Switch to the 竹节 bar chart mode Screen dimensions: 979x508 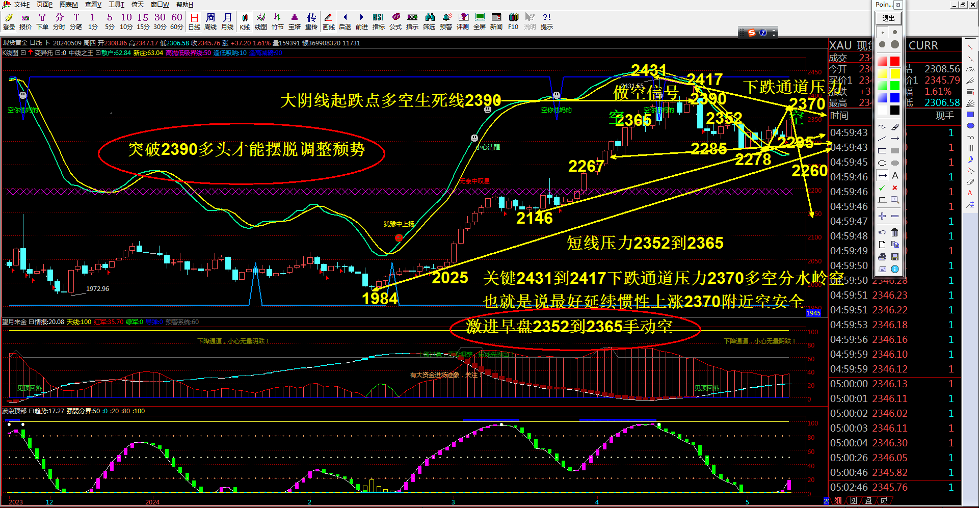(x=278, y=21)
